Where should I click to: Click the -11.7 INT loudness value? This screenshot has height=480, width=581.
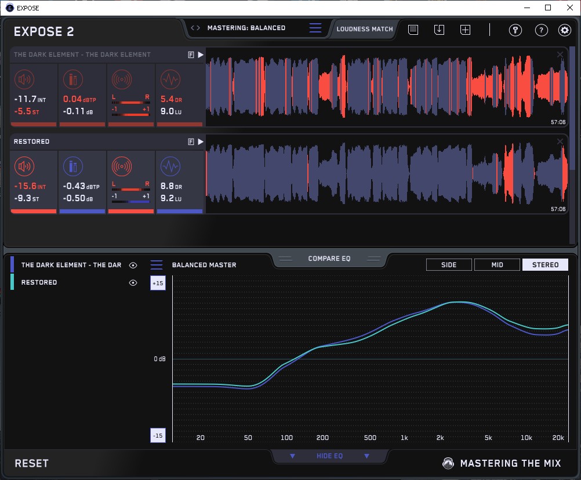point(30,99)
